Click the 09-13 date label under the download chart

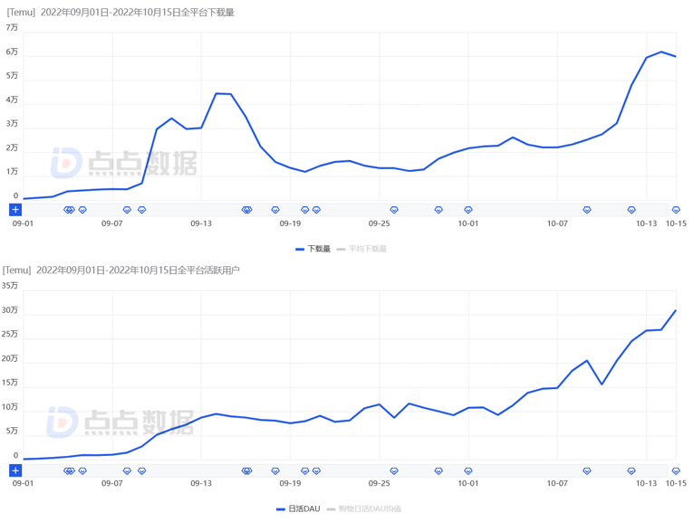click(x=200, y=223)
